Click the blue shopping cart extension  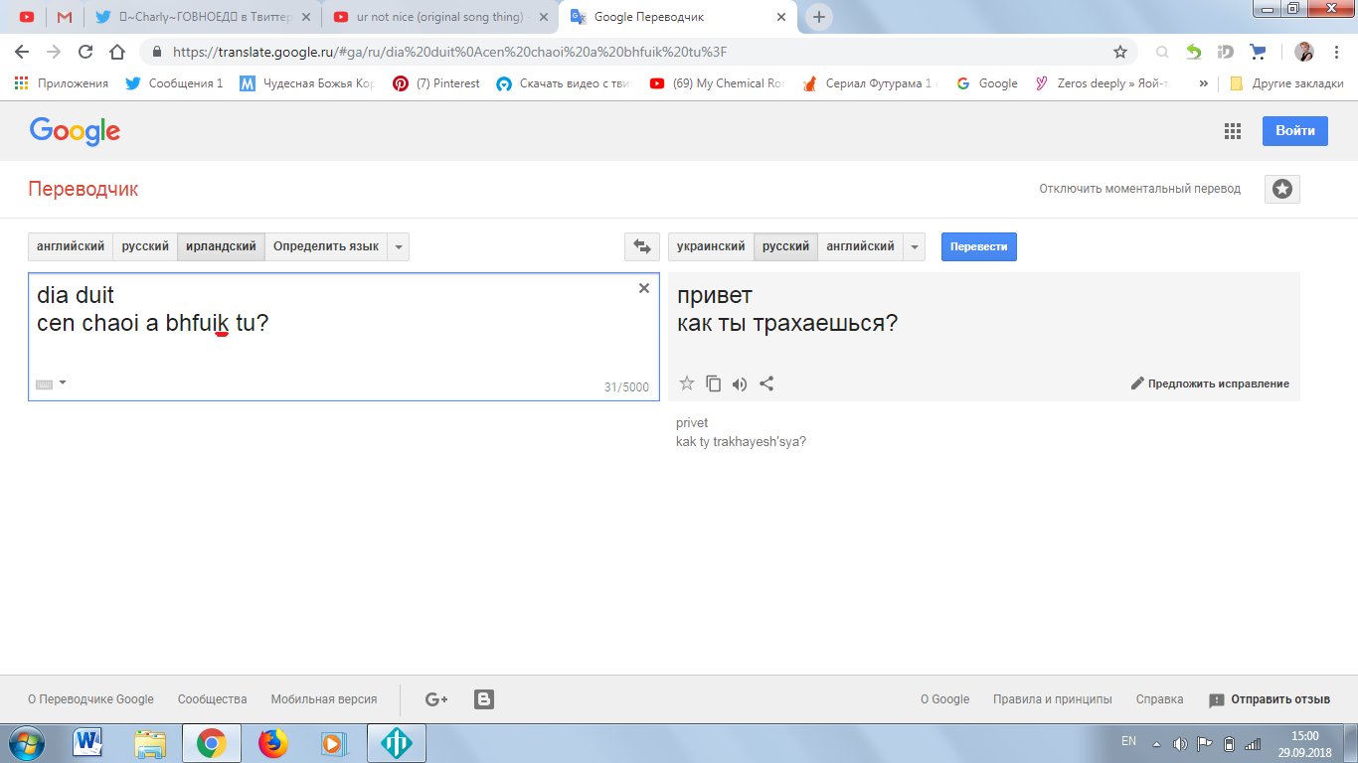click(1259, 52)
